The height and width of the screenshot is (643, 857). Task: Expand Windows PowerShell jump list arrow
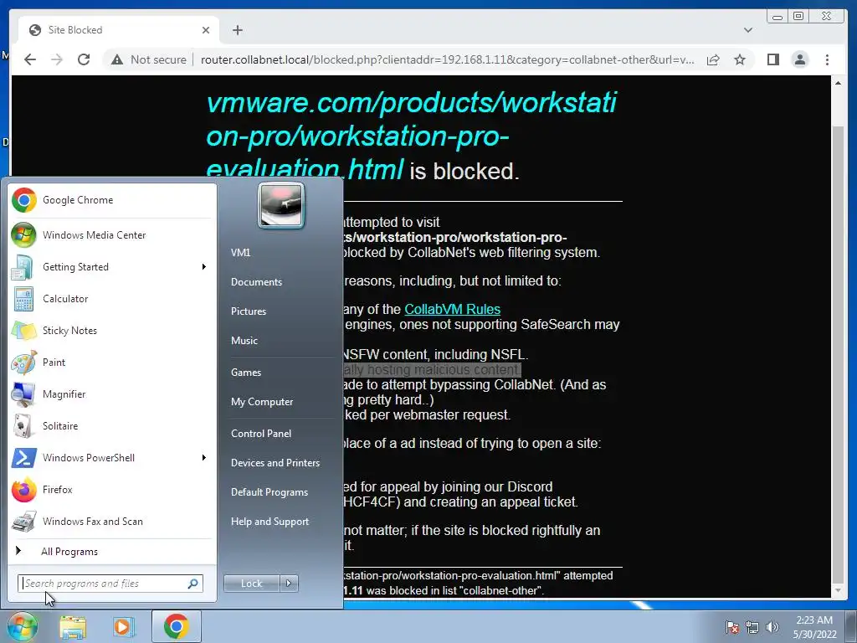[x=204, y=458]
